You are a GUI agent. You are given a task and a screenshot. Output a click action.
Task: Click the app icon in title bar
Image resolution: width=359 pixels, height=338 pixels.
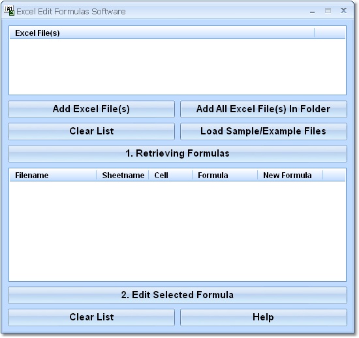[x=10, y=10]
